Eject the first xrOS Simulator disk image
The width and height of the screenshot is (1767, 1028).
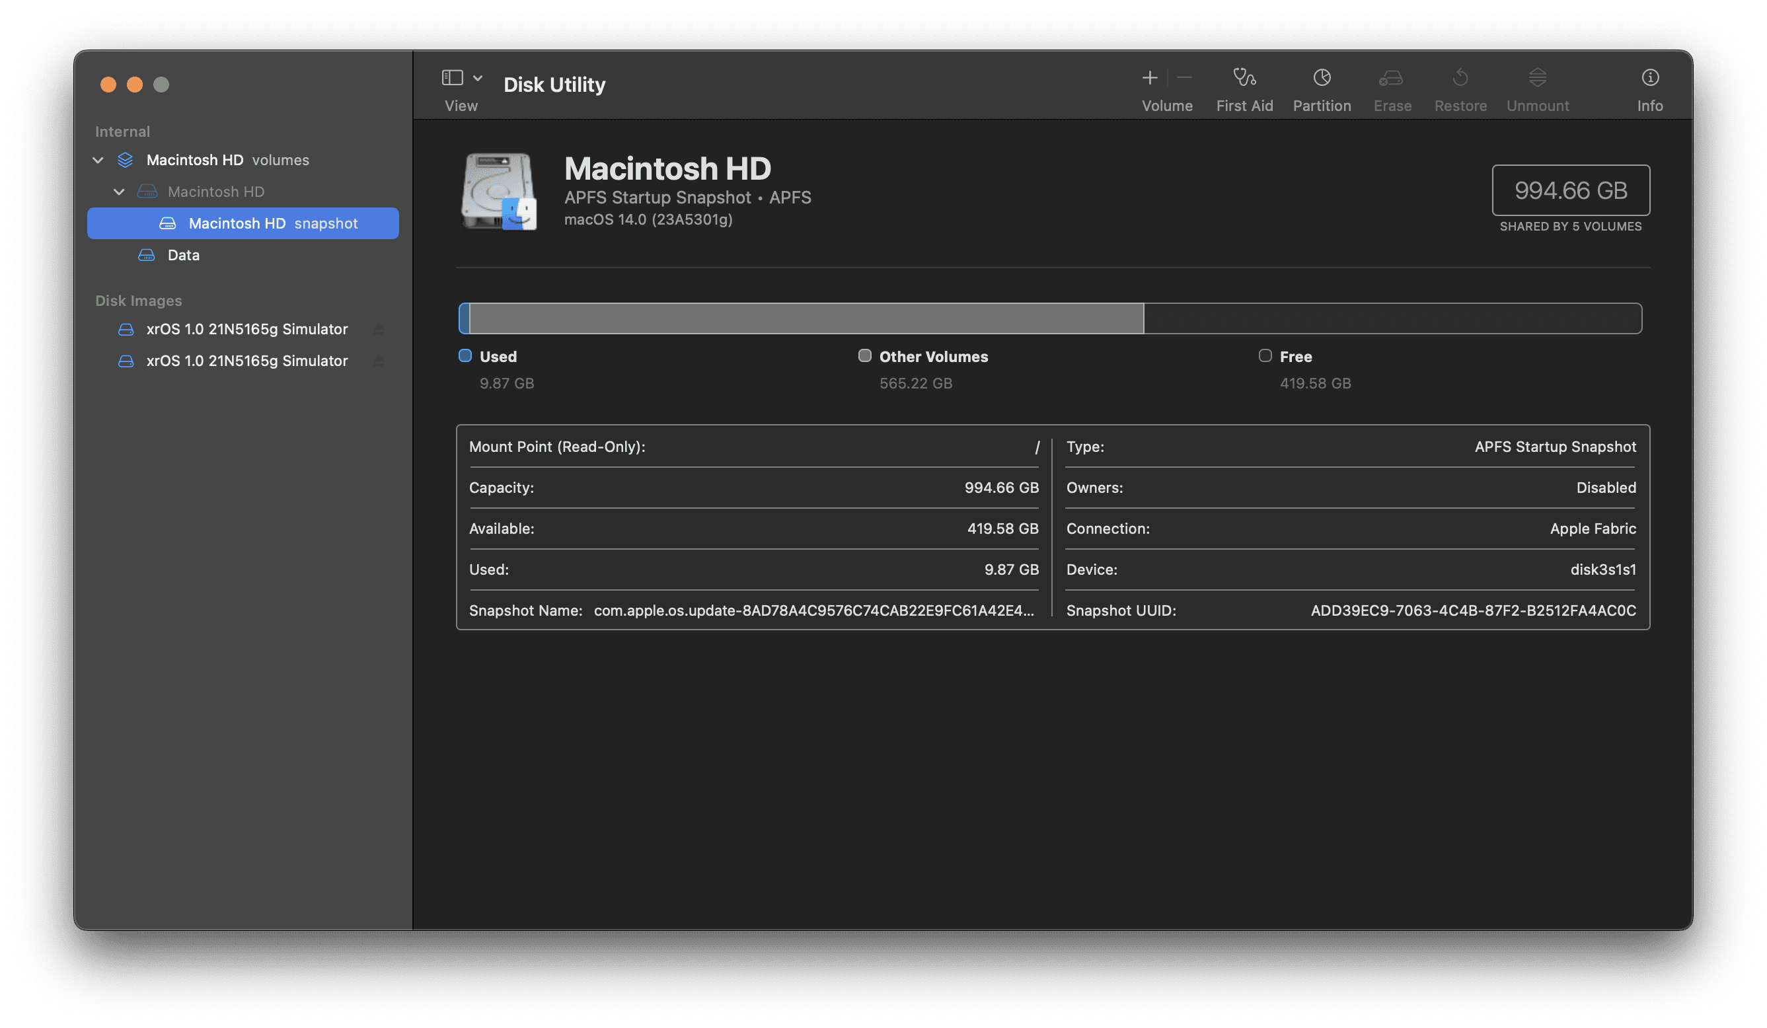tap(379, 329)
